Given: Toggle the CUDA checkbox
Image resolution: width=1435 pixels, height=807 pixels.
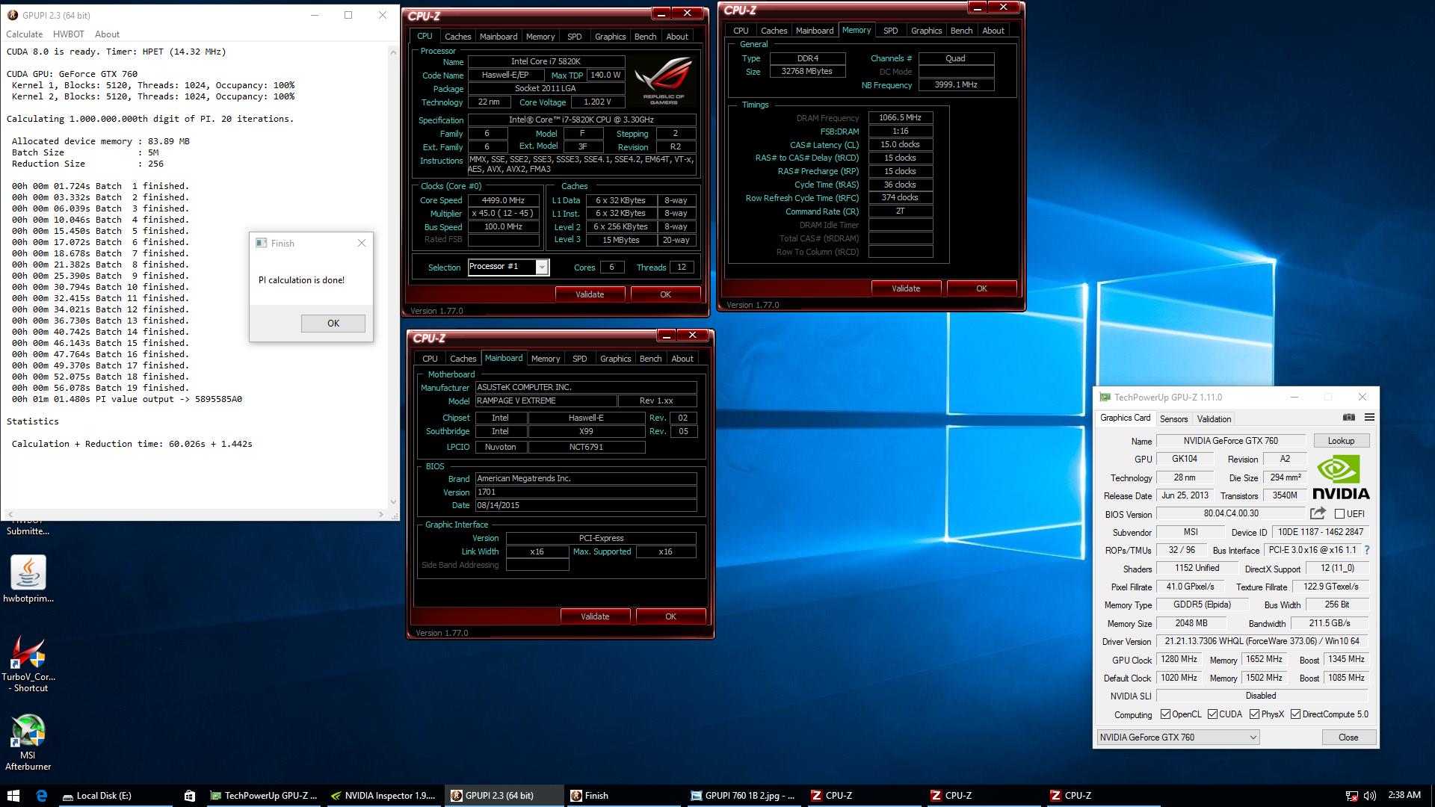Looking at the screenshot, I should point(1212,714).
